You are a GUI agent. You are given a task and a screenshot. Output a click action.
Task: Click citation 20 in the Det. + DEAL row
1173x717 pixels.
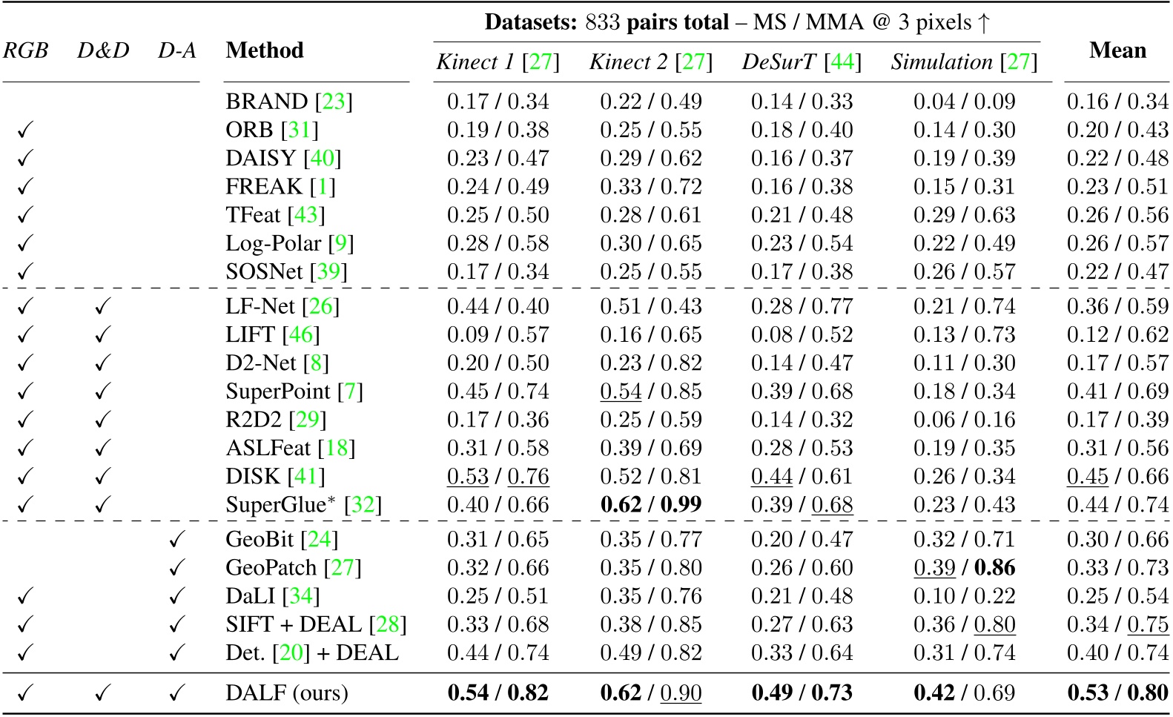tap(291, 653)
